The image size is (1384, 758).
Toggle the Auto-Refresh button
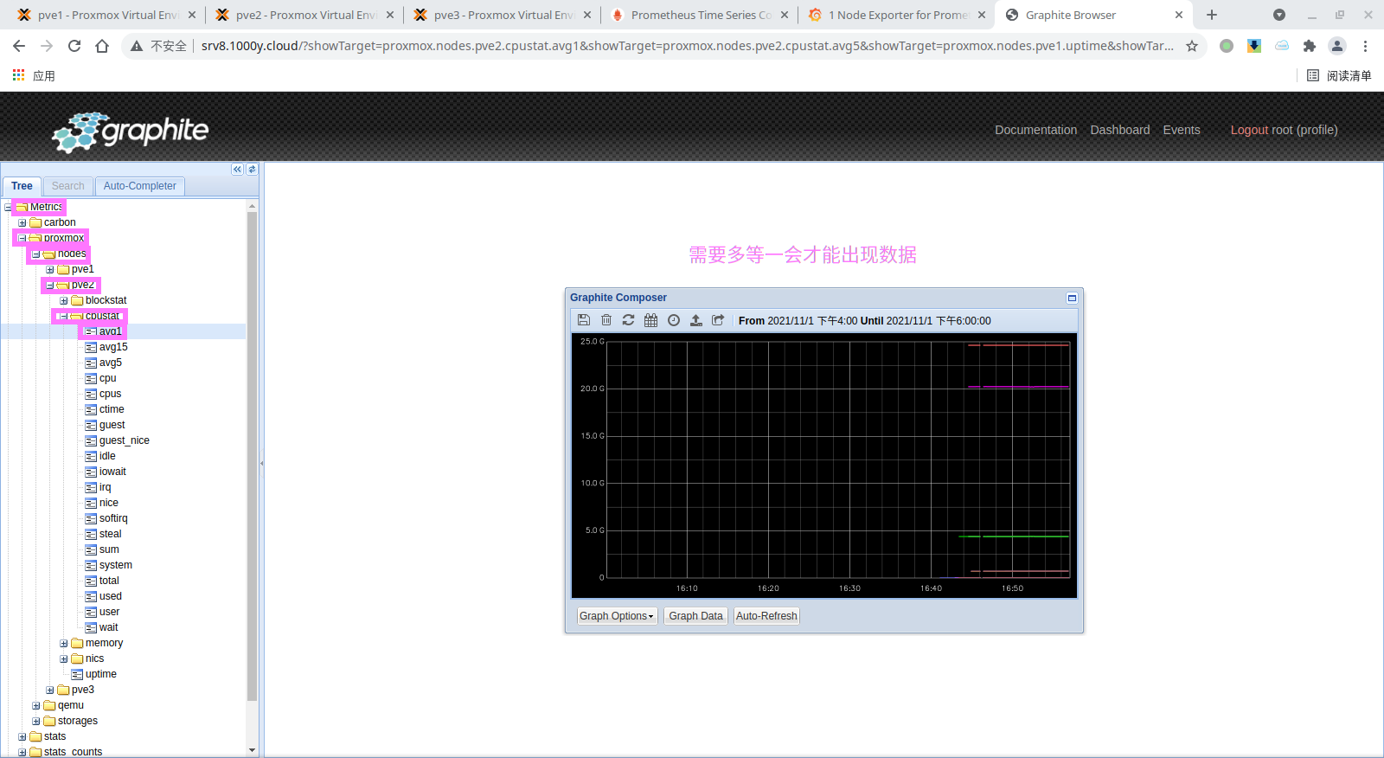pos(766,616)
